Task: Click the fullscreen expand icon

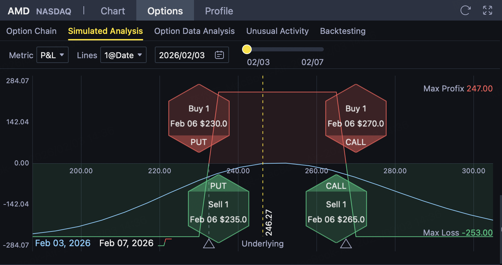Action: click(x=488, y=10)
